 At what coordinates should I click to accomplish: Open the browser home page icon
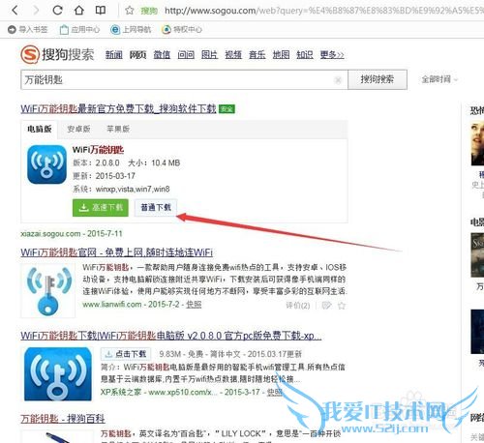[79, 11]
